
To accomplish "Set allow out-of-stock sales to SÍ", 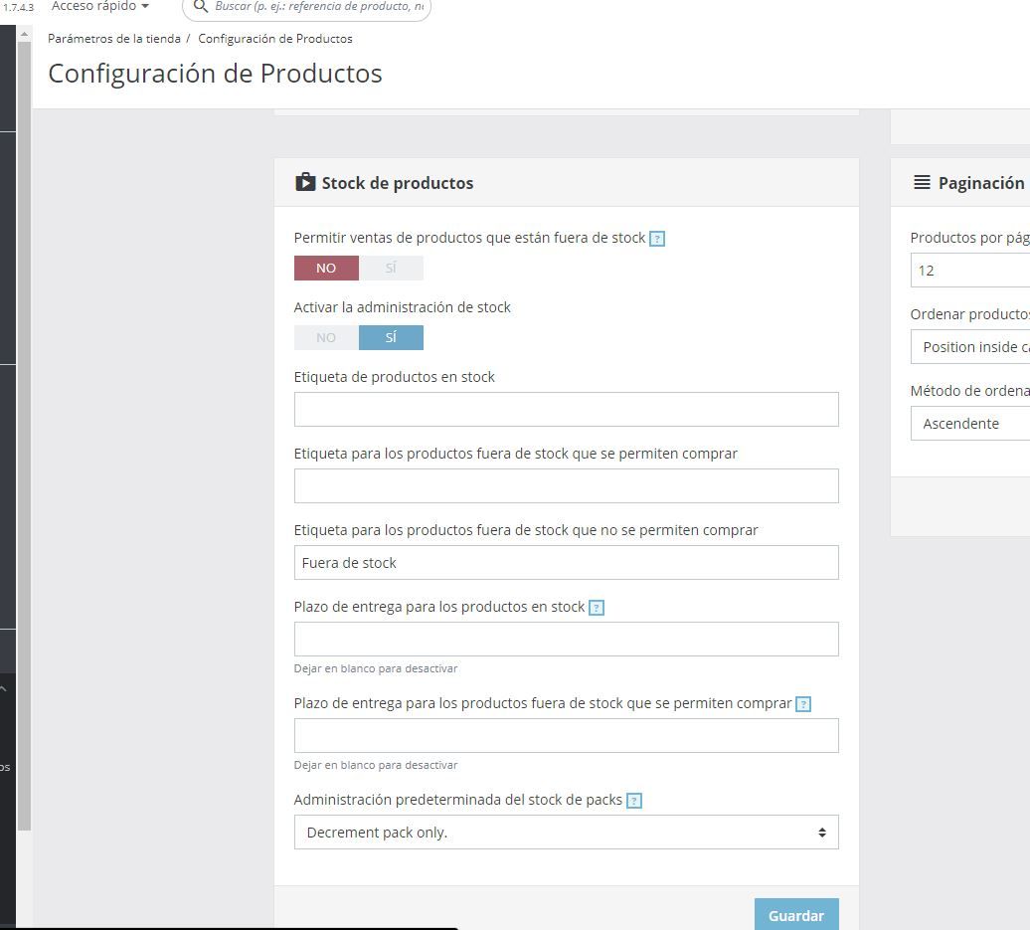I will click(391, 269).
